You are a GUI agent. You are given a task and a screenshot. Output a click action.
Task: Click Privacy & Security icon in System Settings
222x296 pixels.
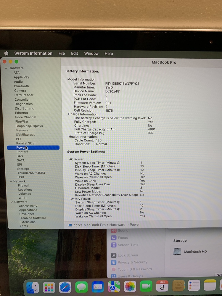pos(114,262)
